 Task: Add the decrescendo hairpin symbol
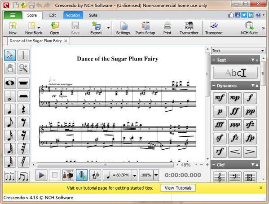(250, 152)
